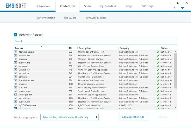Switch to the Overview tab
Screen dimensions: 191x128
[x=44, y=6]
